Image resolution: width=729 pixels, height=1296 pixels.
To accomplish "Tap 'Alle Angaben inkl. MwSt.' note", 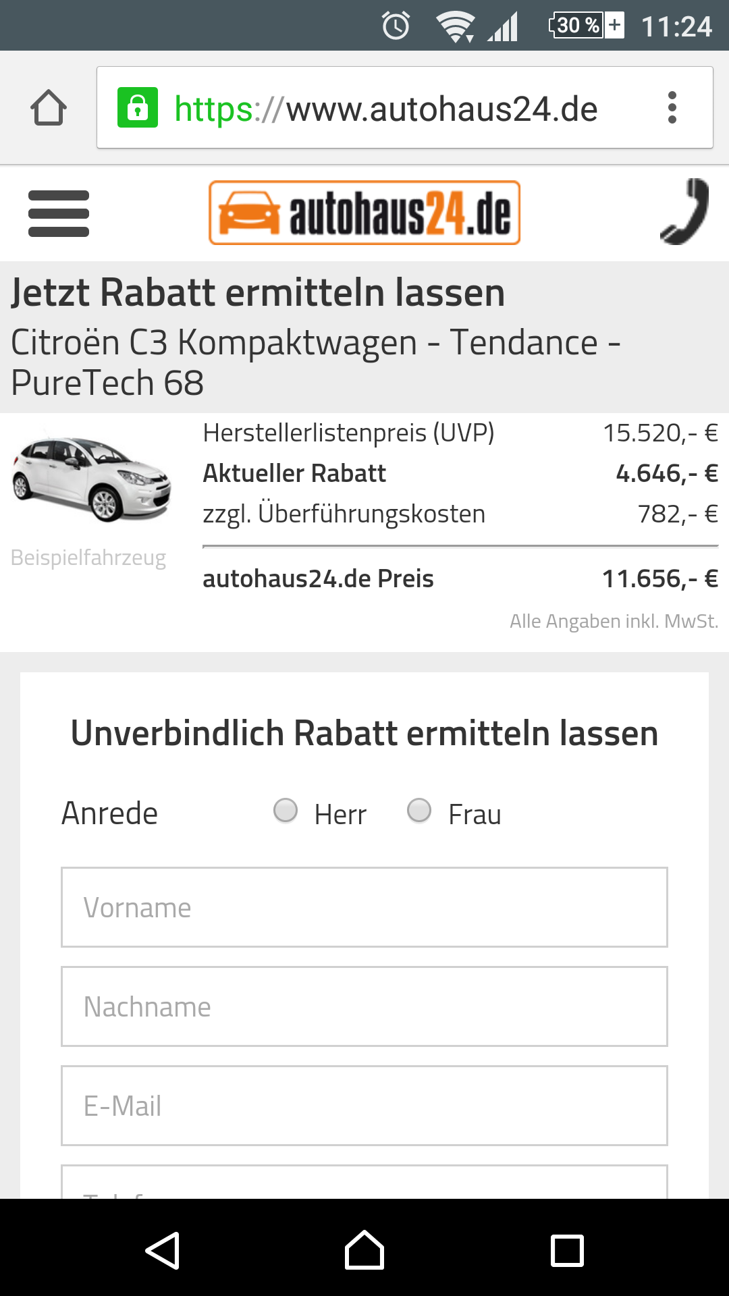I will tap(614, 621).
